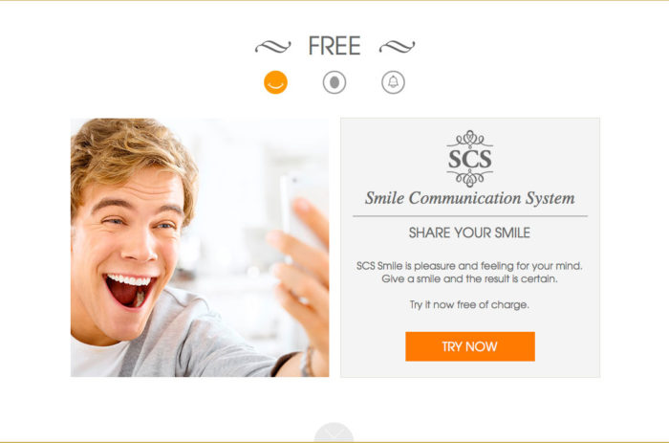Click the TRY NOW orange button

click(470, 346)
